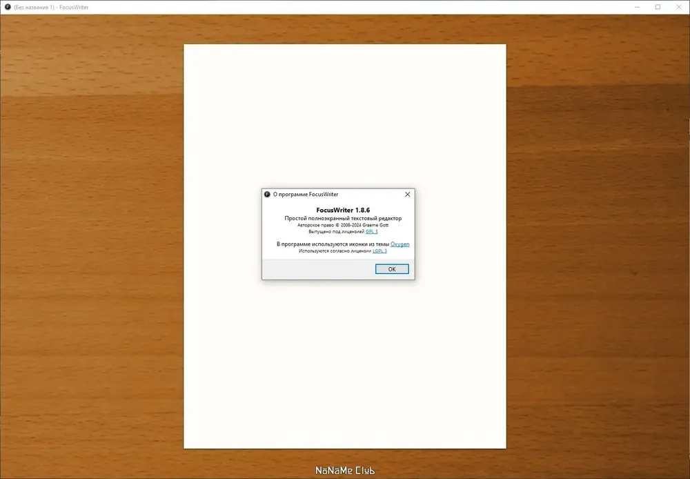Click the FocusWriter icon in dialog title
Screen dimensions: 690x479
[x=267, y=194]
